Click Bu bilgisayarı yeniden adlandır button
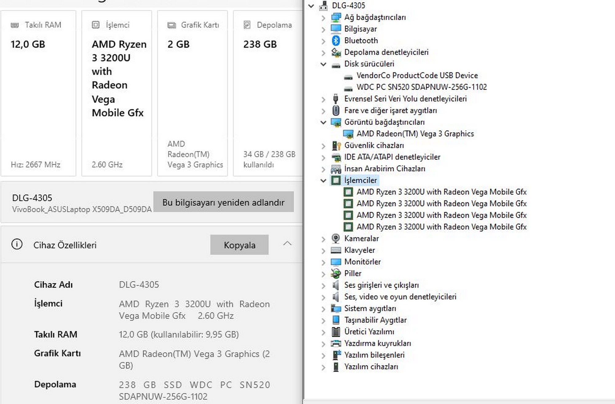Image resolution: width=615 pixels, height=404 pixels. [223, 202]
